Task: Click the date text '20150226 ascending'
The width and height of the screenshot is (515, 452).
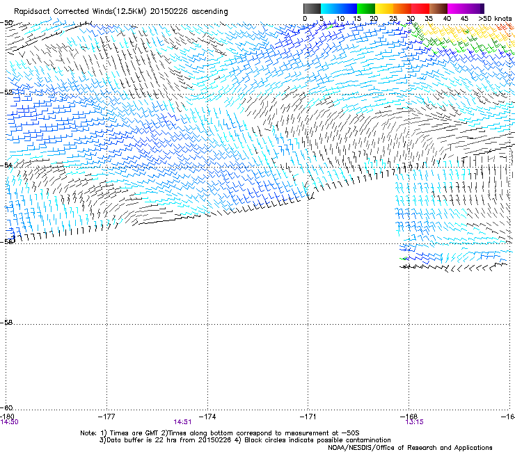Action: 189,12
